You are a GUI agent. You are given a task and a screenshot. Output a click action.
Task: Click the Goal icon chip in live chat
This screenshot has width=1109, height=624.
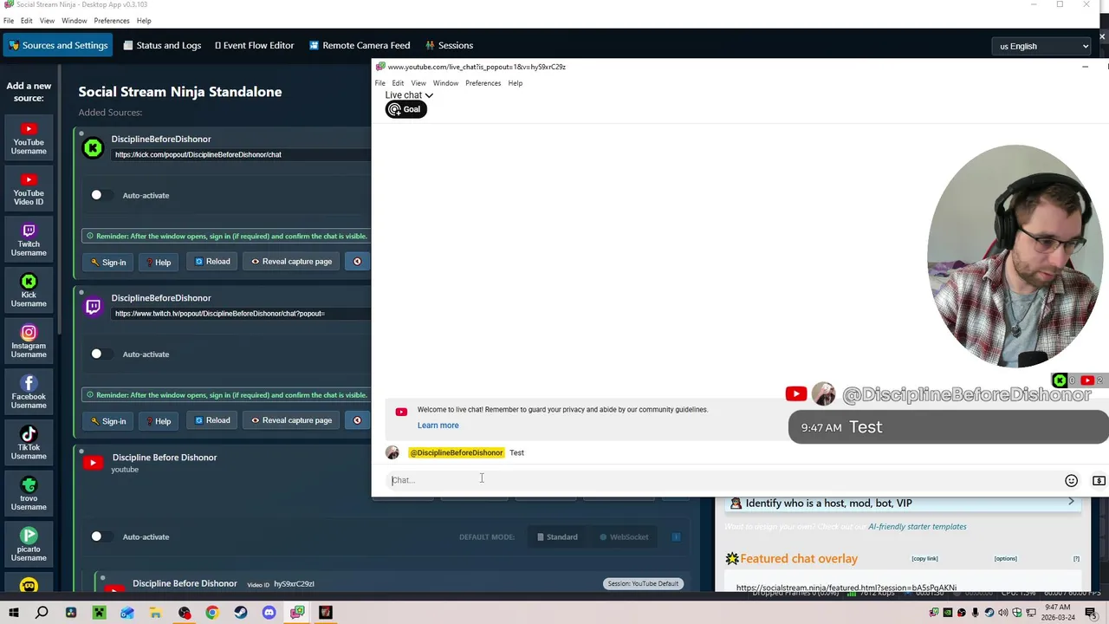[x=405, y=109]
